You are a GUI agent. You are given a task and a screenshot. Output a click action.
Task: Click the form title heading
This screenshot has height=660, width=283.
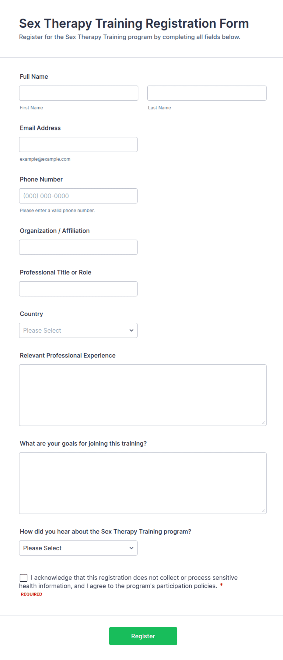pos(134,23)
